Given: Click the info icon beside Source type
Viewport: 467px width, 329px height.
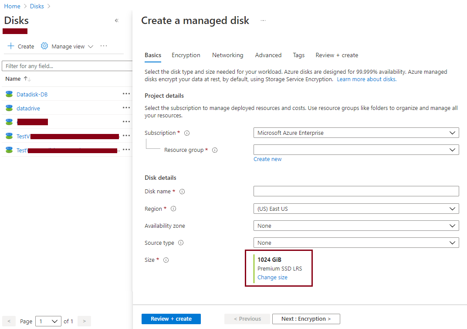Looking at the screenshot, I should (183, 243).
